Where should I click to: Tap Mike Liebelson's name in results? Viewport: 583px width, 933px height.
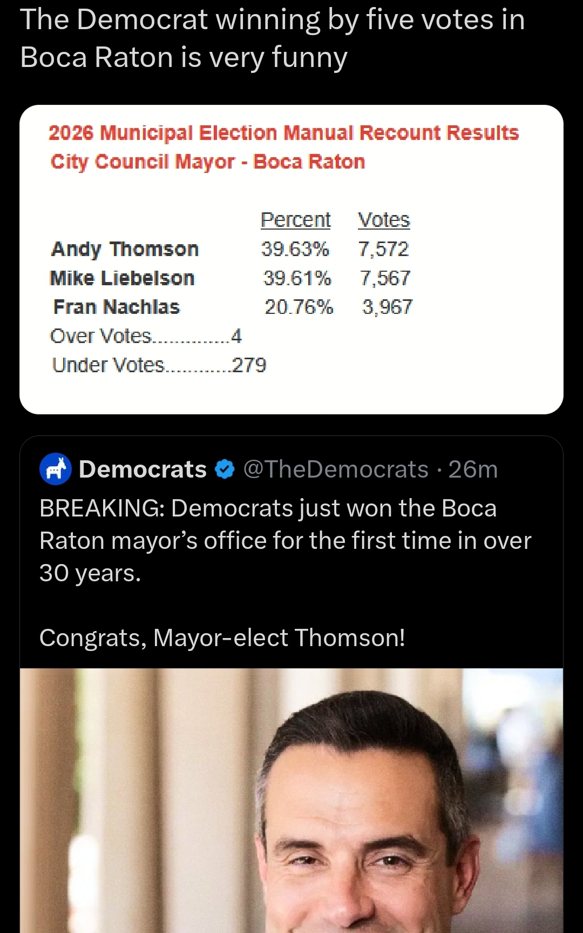(122, 278)
